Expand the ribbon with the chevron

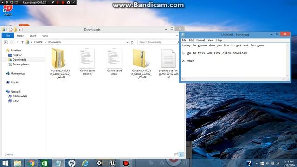pyautogui.click(x=177, y=36)
